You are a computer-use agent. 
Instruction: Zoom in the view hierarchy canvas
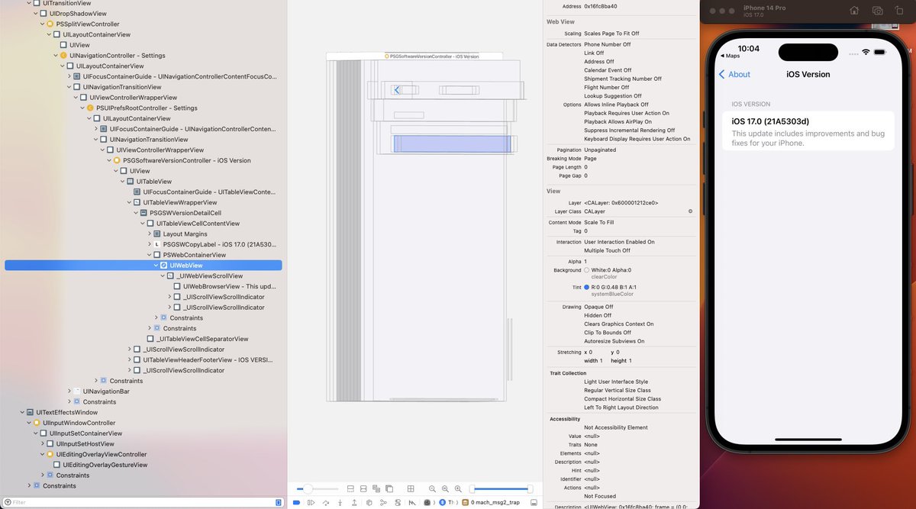[458, 488]
